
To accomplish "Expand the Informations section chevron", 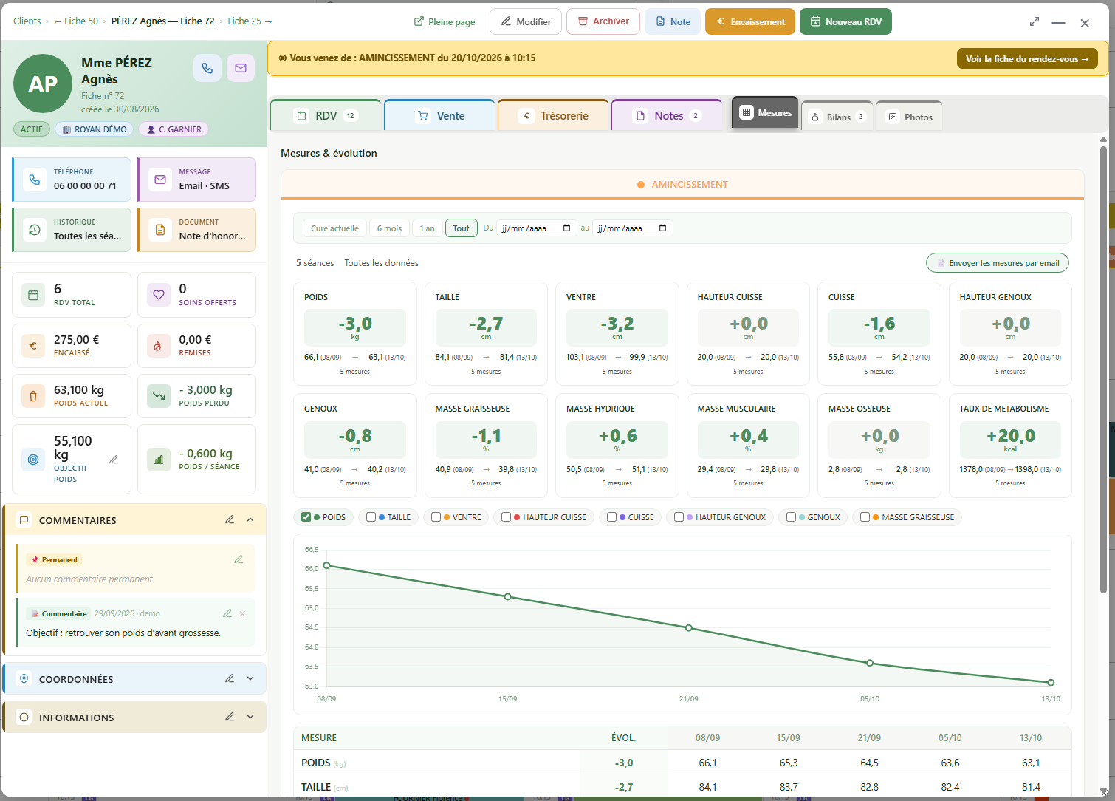I will [250, 717].
